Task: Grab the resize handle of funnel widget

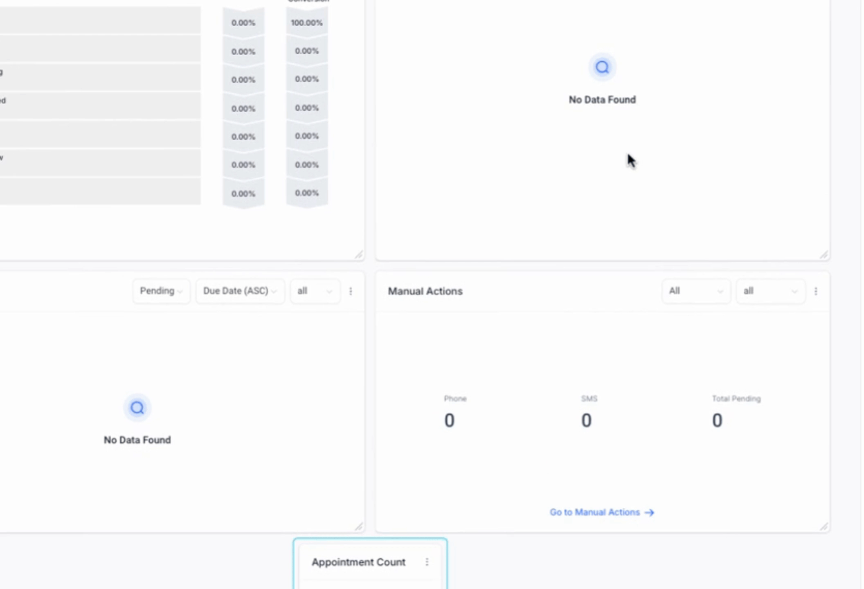Action: point(359,255)
